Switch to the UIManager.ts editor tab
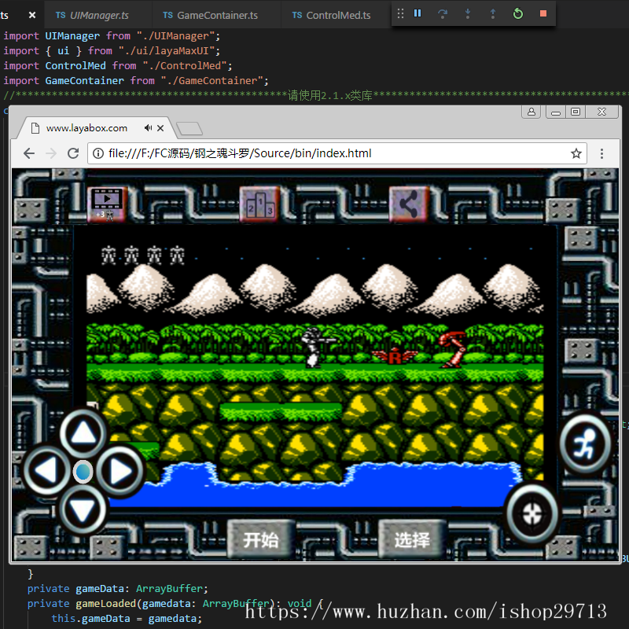The image size is (629, 629). (99, 15)
